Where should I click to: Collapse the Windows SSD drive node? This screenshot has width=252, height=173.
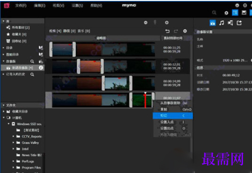pos(9,124)
